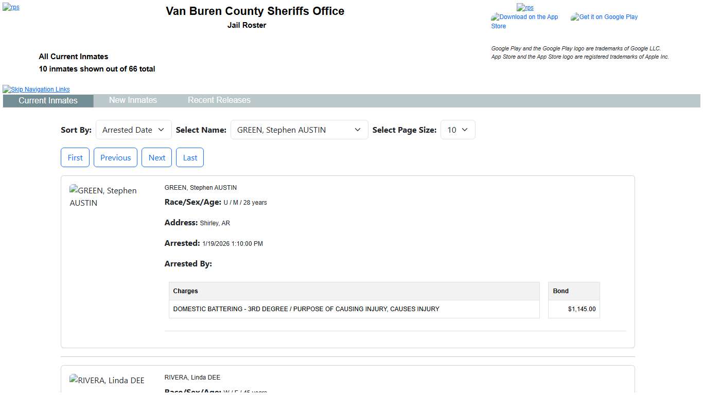Click the rps logo above the app store links

pyautogui.click(x=525, y=8)
